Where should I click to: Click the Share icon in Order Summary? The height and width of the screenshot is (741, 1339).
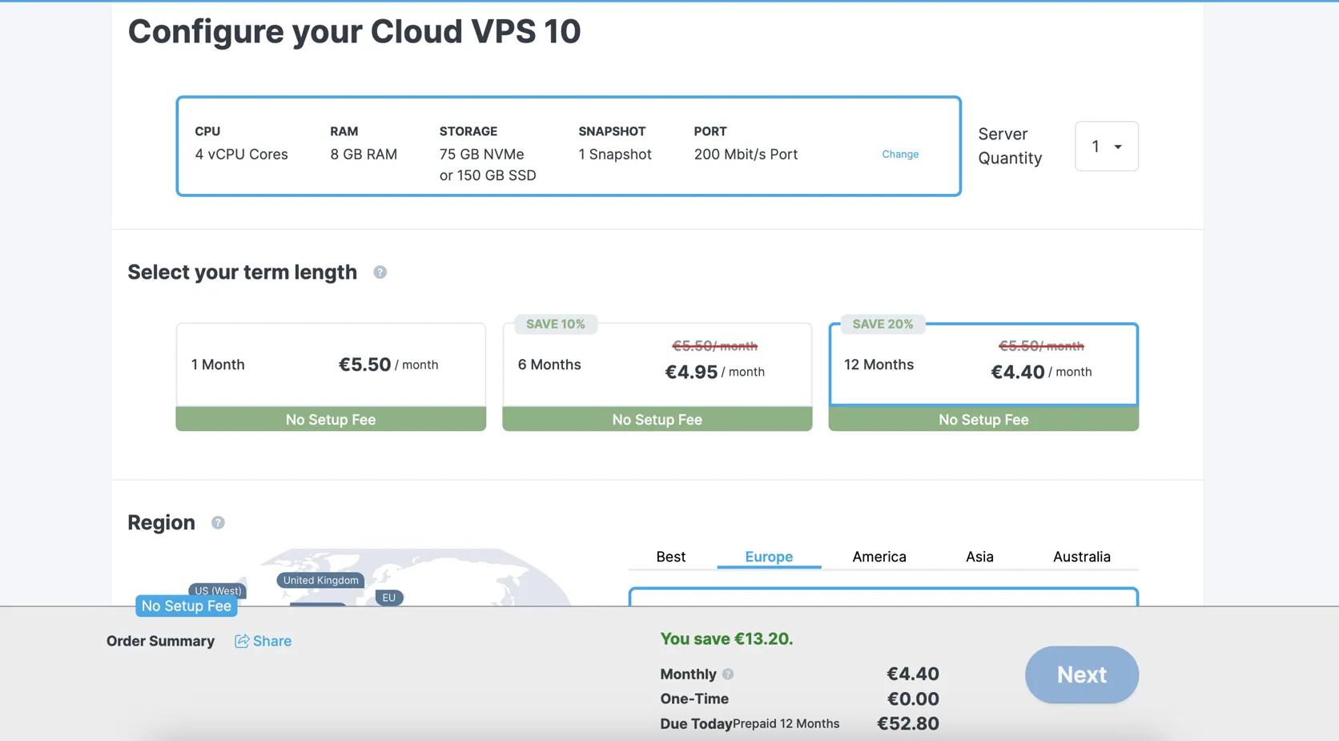click(x=242, y=641)
